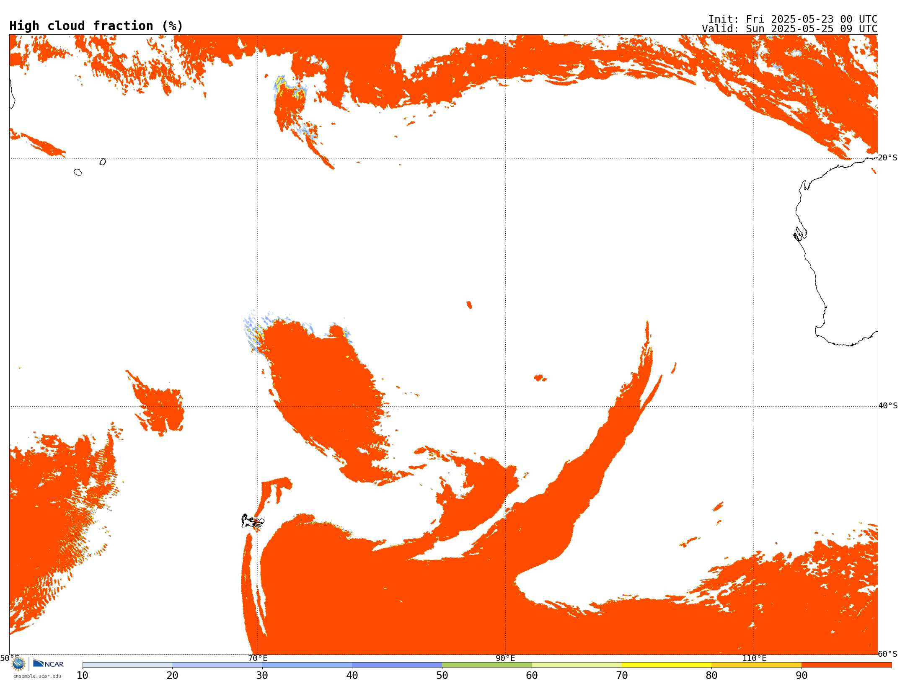The image size is (905, 681).
Task: Click the 90+ orange-red colorbar segment
Action: (846, 665)
